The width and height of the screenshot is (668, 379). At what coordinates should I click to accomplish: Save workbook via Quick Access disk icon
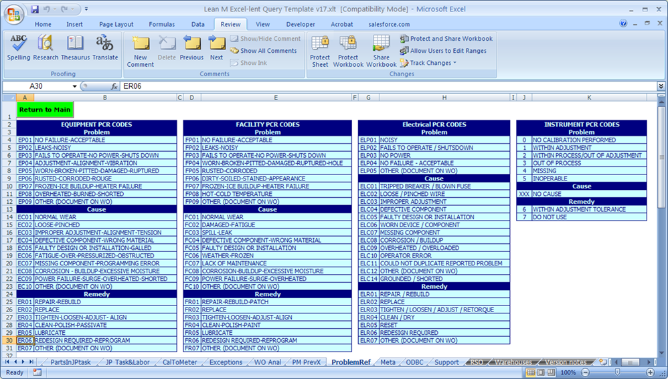tap(35, 9)
